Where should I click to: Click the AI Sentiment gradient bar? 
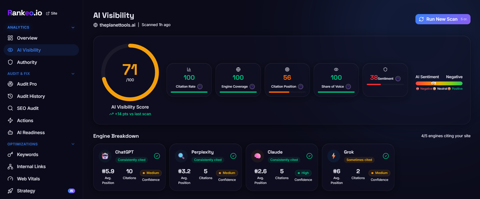click(x=439, y=83)
